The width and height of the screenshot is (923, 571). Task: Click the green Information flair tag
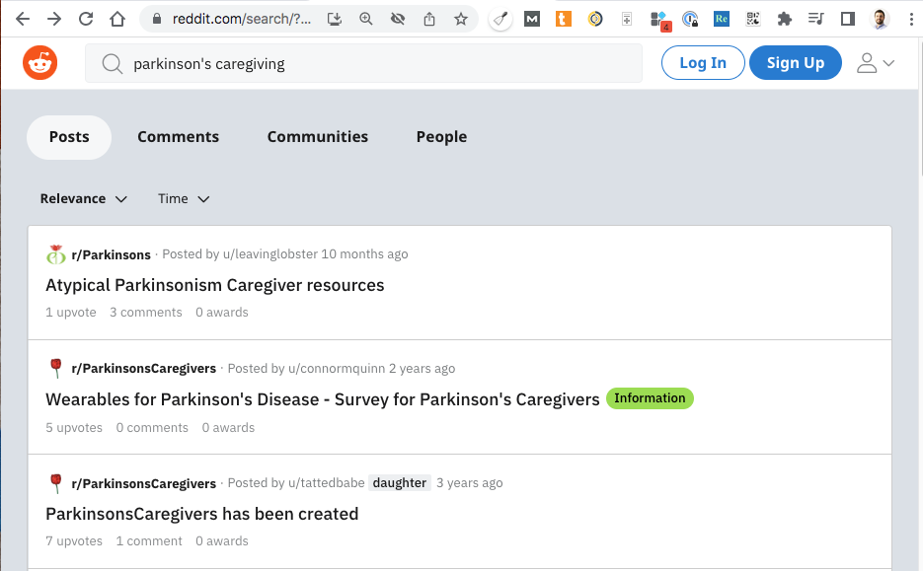click(x=650, y=398)
